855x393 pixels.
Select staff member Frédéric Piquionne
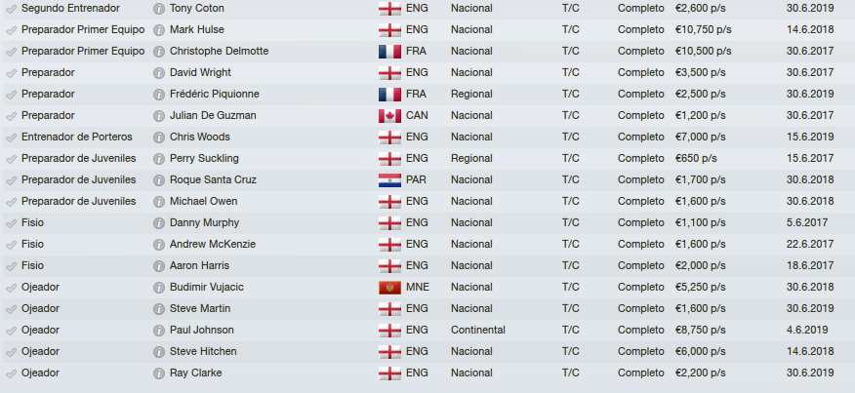point(215,94)
